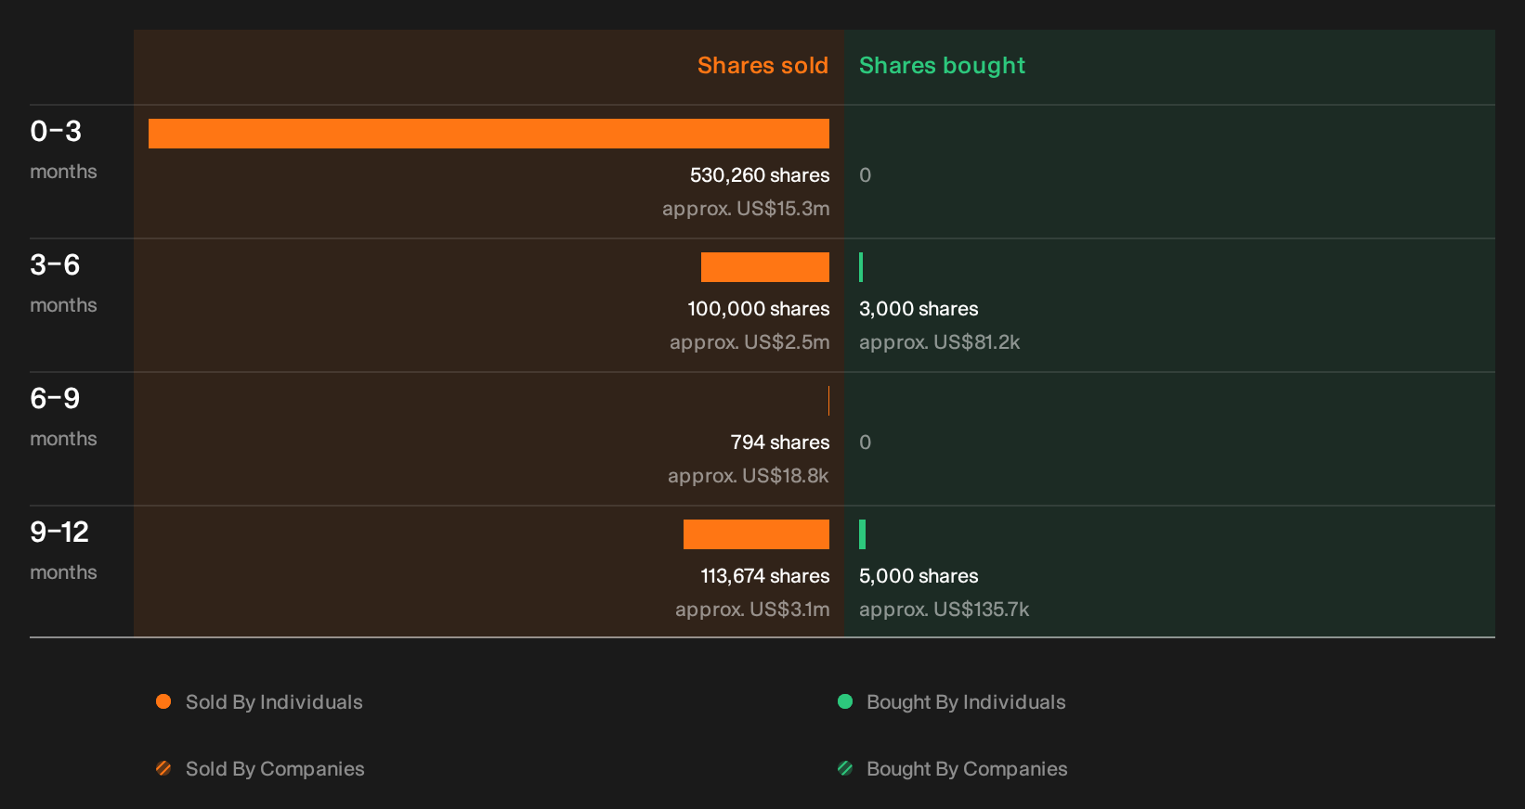
Task: Select the 9-12 months green bought bar
Action: point(862,534)
